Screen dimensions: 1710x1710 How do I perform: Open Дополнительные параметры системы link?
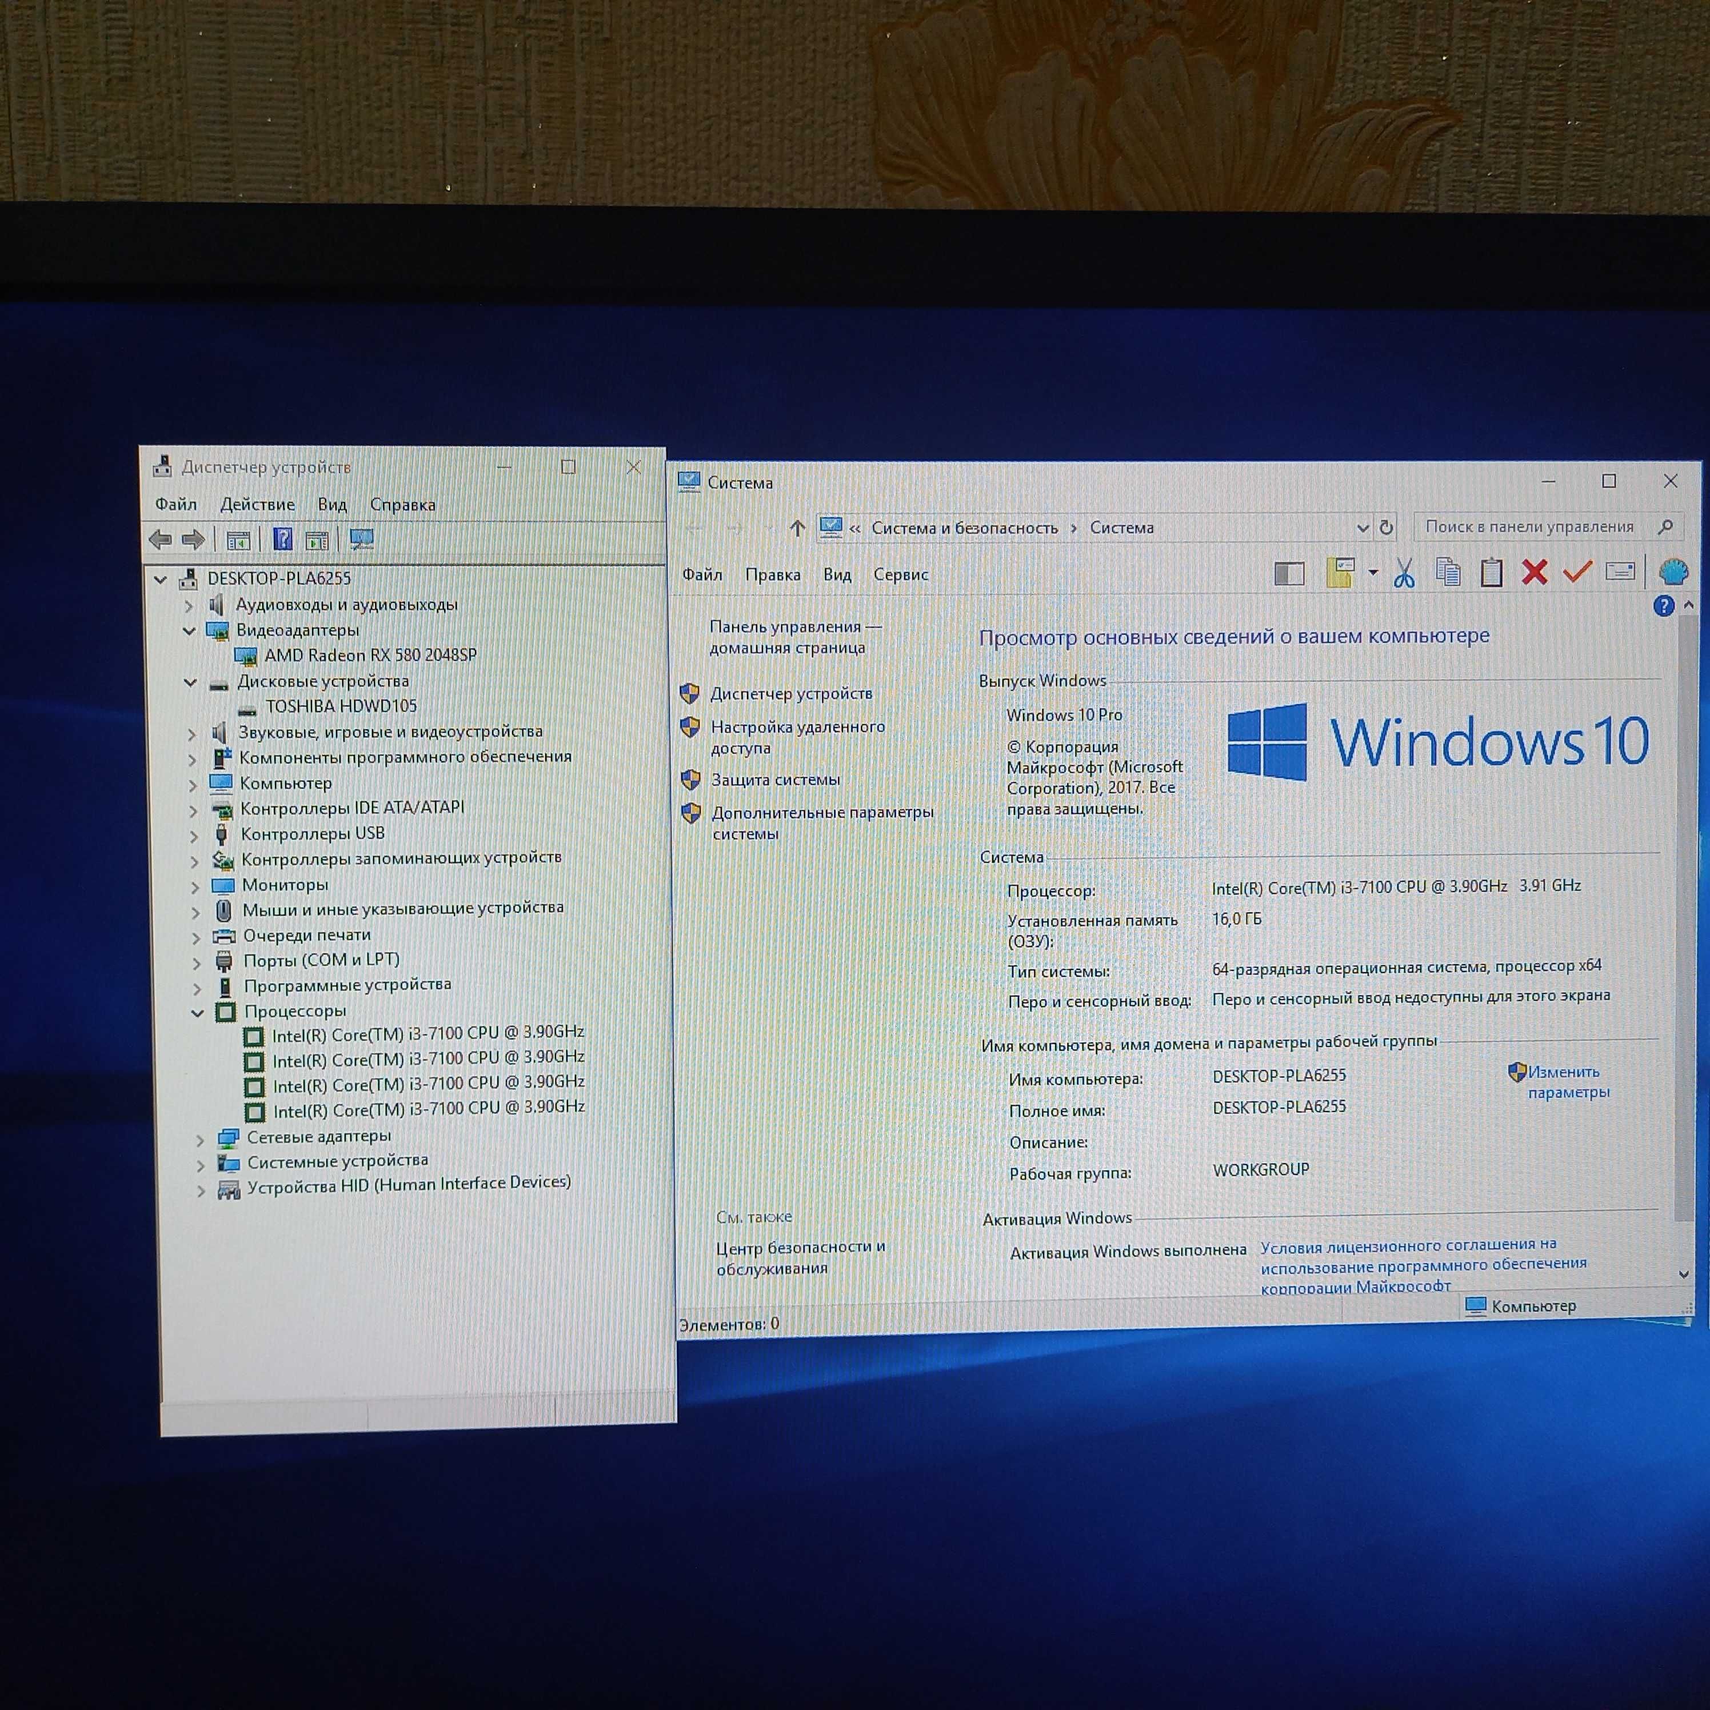click(822, 822)
